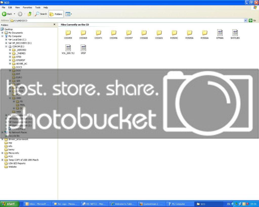259x207 pixels.
Task: Open the Edit menu
Action: click(10, 8)
